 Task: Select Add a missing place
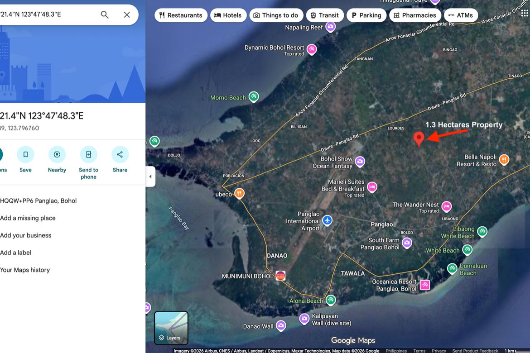(x=28, y=218)
